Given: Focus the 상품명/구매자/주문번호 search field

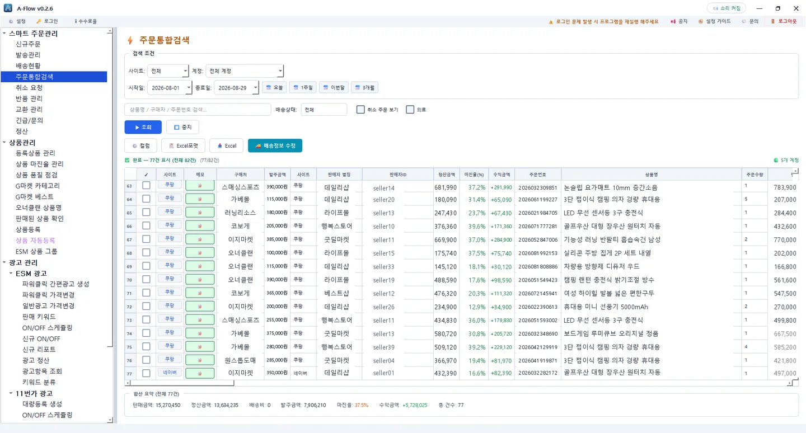Looking at the screenshot, I should pyautogui.click(x=198, y=110).
